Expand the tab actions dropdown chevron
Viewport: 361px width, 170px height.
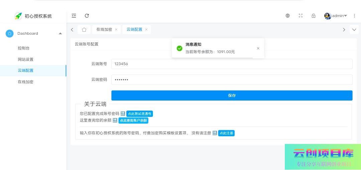point(354,29)
